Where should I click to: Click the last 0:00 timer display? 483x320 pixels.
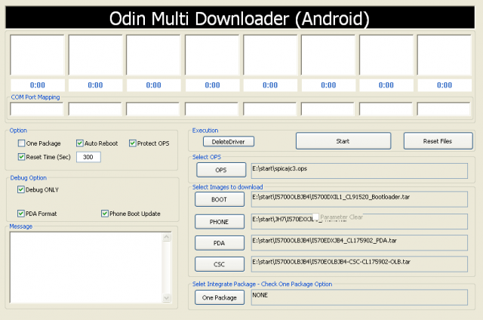tap(445, 85)
